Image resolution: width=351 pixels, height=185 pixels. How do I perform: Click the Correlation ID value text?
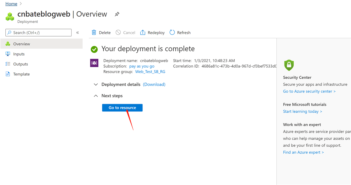239,66
